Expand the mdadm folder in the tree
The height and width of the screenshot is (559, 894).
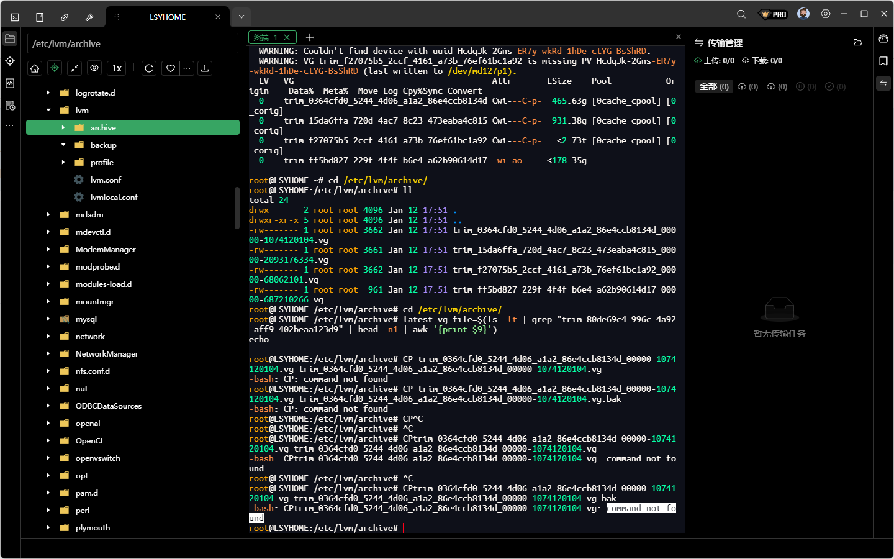[x=48, y=215]
